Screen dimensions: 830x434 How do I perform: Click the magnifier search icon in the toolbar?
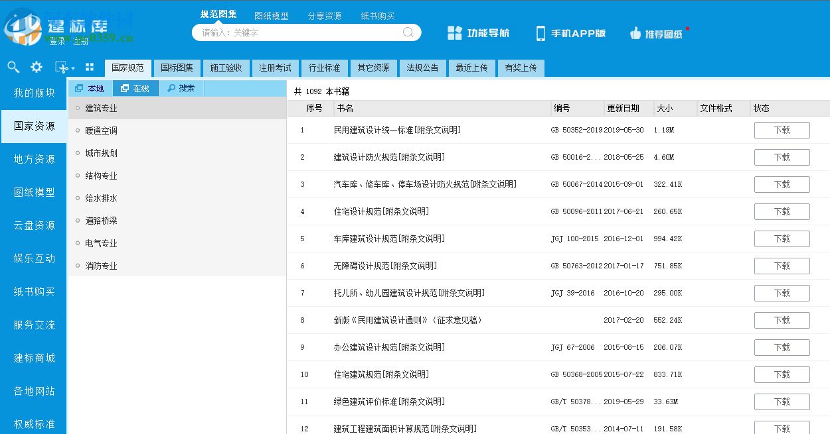(x=13, y=67)
